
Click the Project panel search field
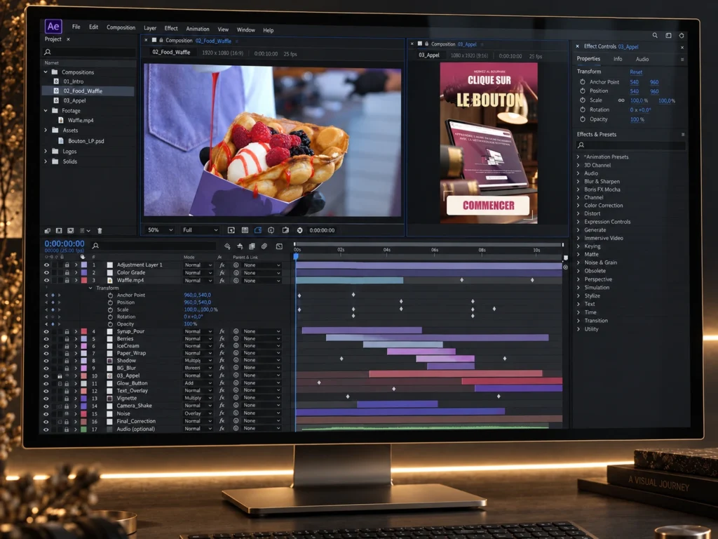click(x=90, y=52)
